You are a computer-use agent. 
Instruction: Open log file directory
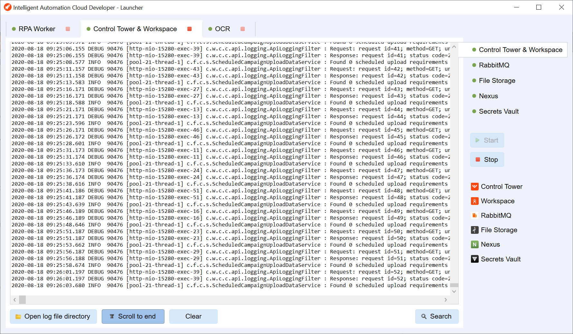coord(53,316)
